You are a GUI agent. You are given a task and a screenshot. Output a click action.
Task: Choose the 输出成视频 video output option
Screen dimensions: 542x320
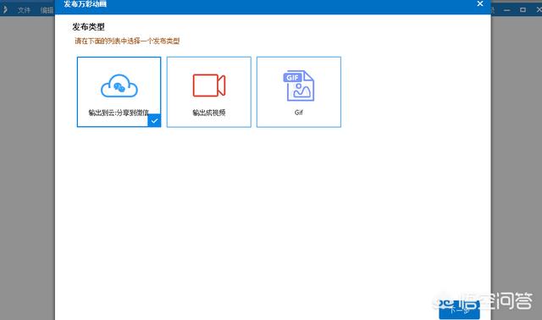coord(209,92)
